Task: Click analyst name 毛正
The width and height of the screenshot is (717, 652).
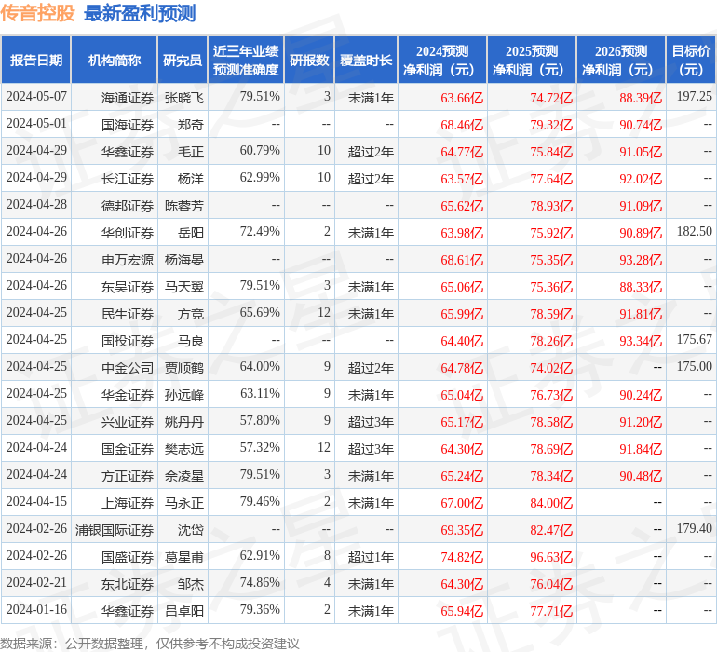Action: click(190, 152)
